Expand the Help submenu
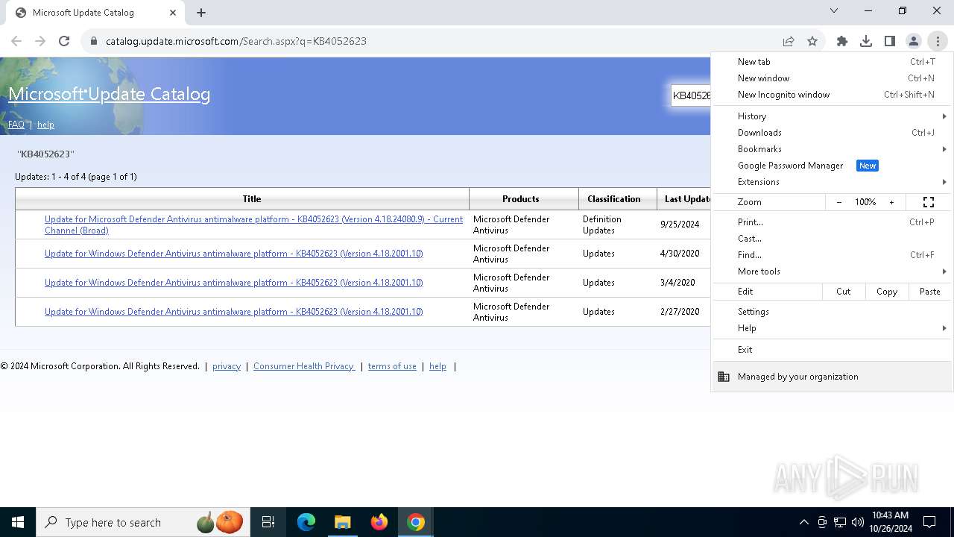This screenshot has height=537, width=954. tap(832, 328)
